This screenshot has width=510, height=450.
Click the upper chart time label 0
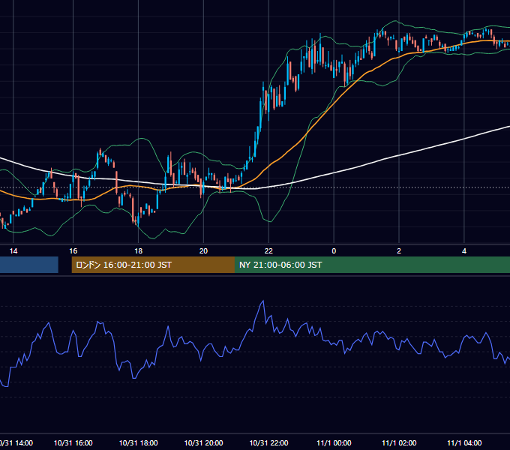click(x=334, y=251)
